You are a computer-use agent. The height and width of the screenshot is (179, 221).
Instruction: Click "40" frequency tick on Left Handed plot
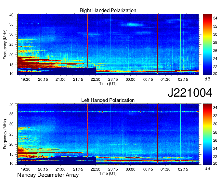point(11,105)
